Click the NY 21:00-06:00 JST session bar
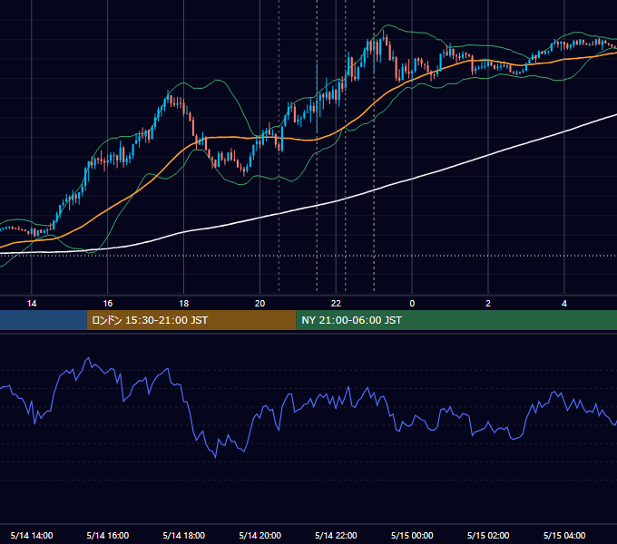Screen dimensions: 617x544 456,320
